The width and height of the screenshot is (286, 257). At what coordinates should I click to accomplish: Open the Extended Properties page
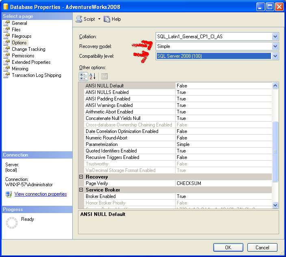pyautogui.click(x=31, y=62)
